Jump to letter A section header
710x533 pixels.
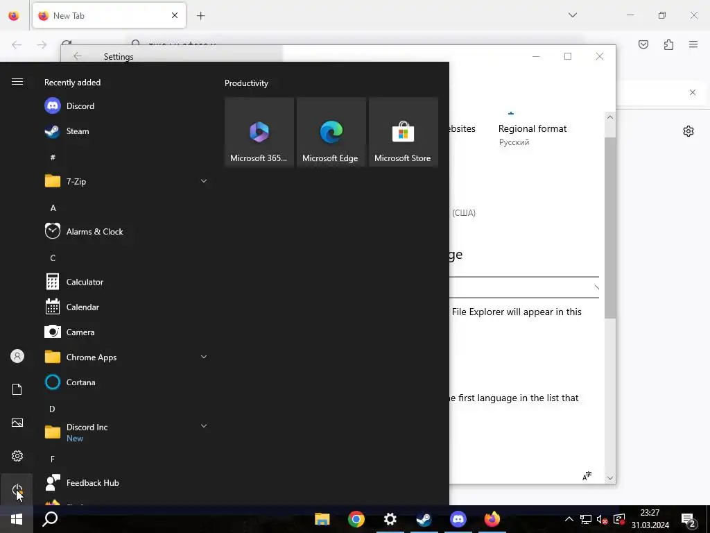[x=53, y=208]
